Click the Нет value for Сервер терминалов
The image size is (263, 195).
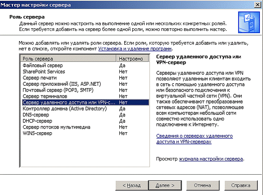pos(123,96)
